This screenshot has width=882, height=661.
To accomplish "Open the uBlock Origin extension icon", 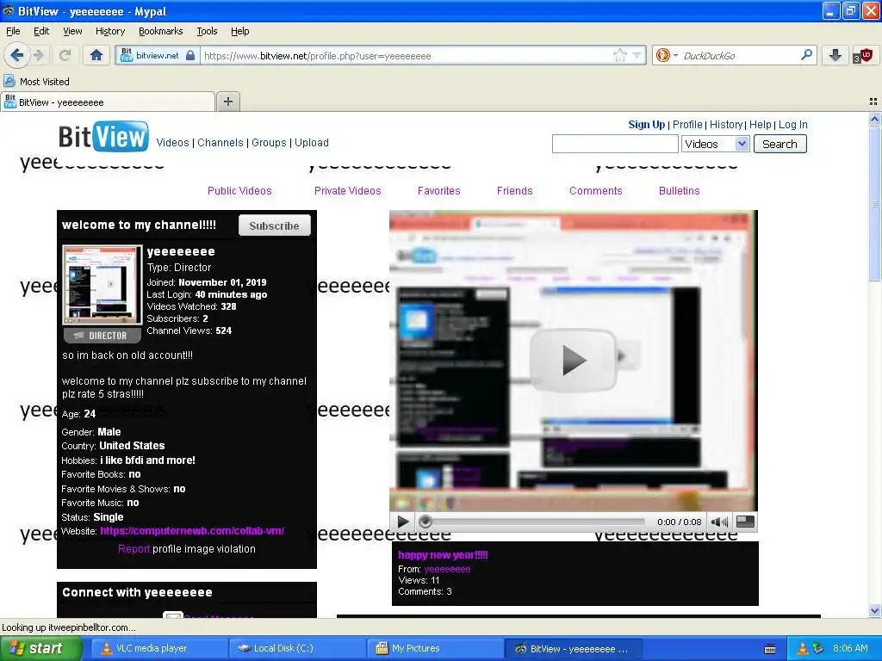I will pos(863,55).
